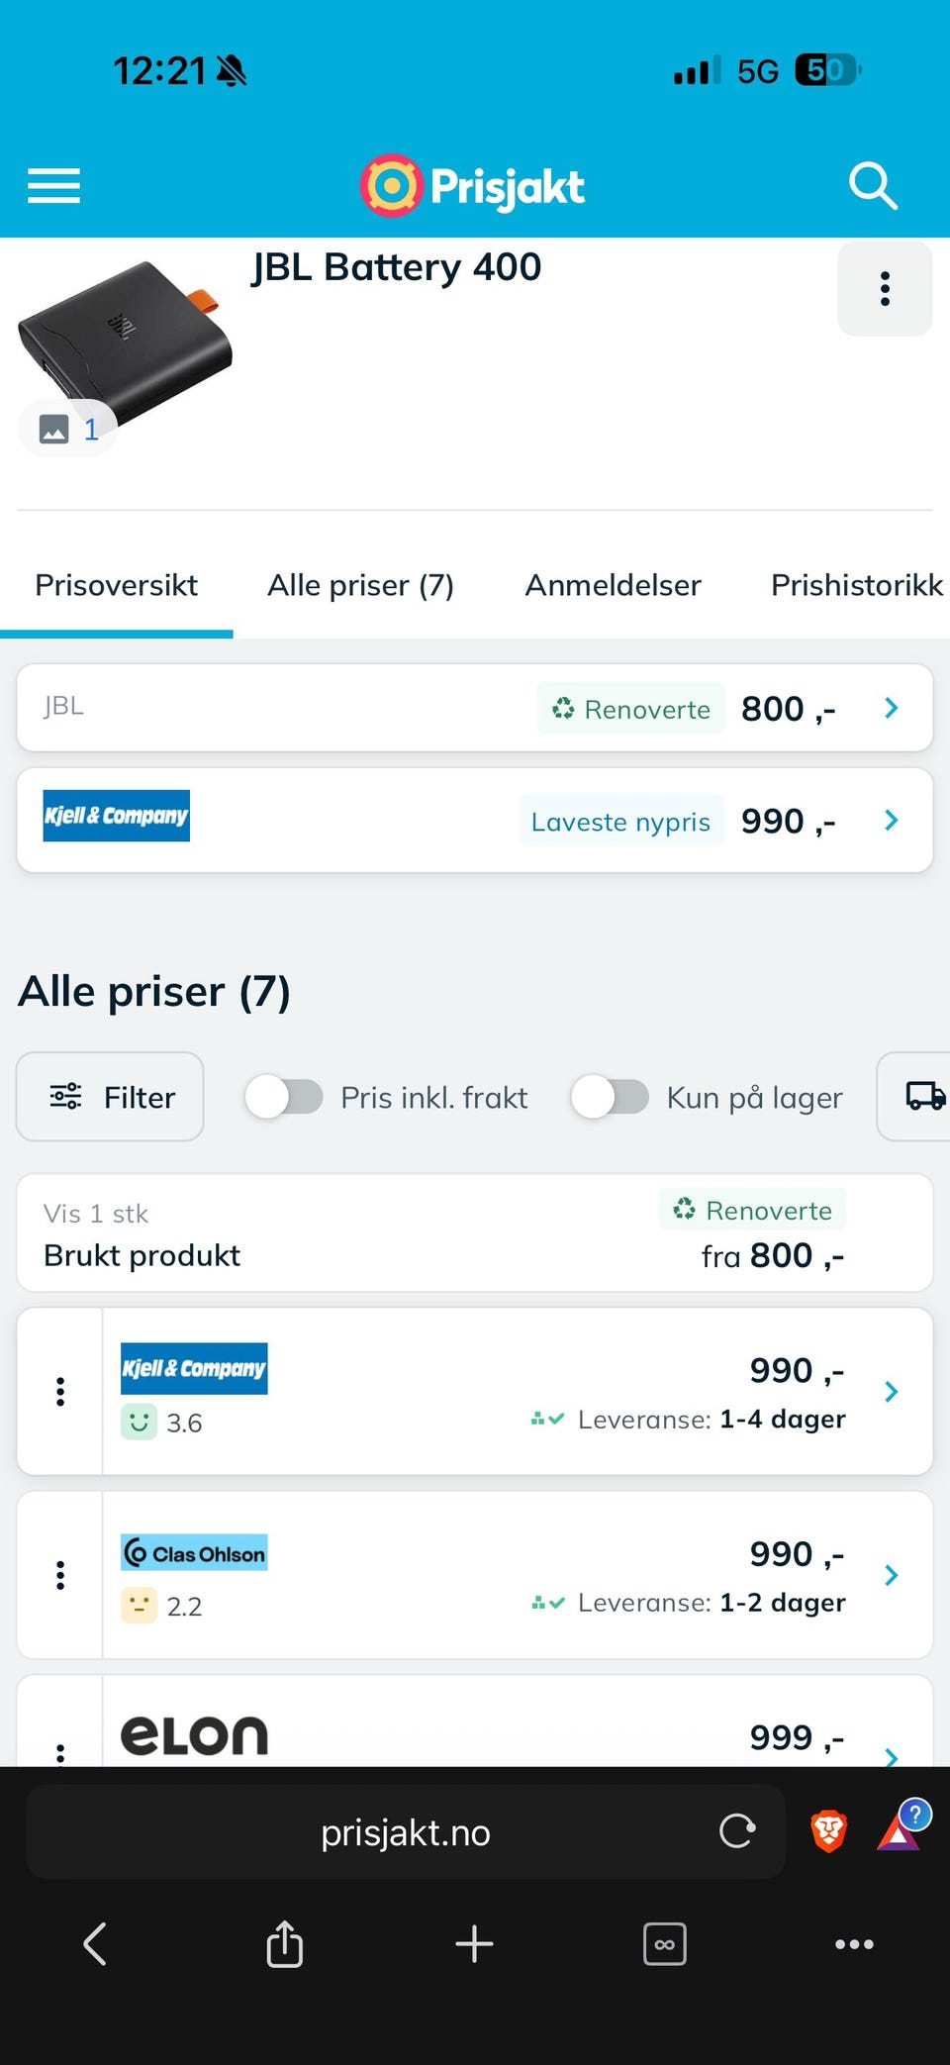The width and height of the screenshot is (950, 2065).
Task: Open the Filter options
Action: (x=109, y=1097)
